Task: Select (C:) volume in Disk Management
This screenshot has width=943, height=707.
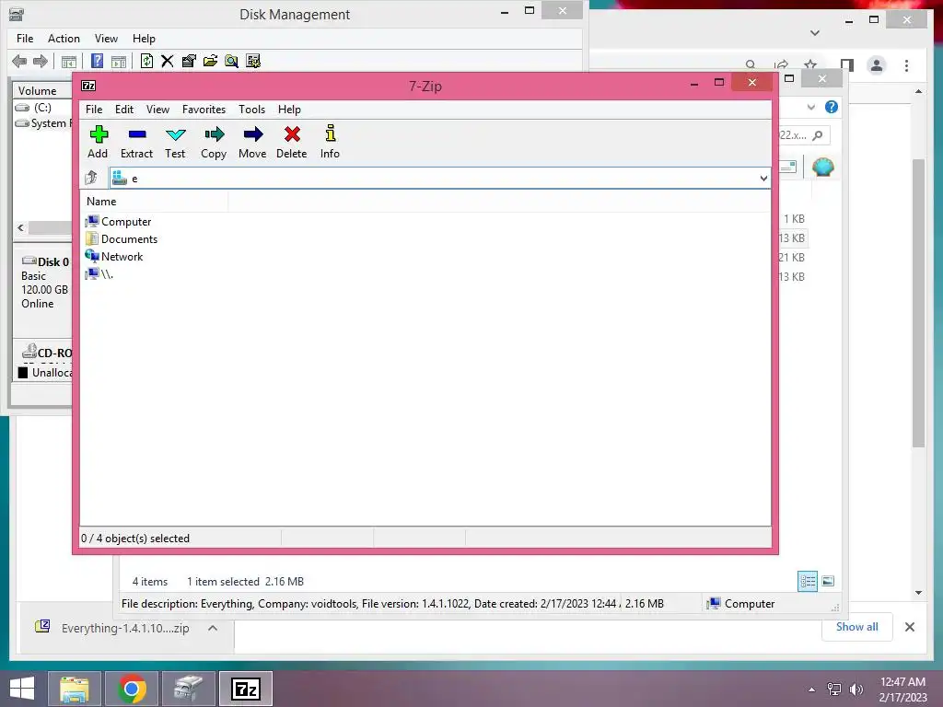Action: [x=42, y=108]
